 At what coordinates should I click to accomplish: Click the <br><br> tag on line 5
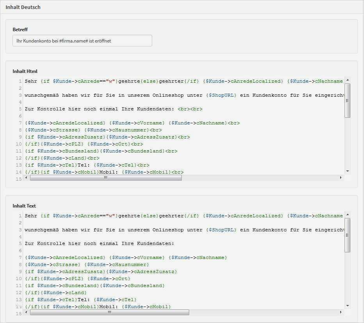(193, 109)
